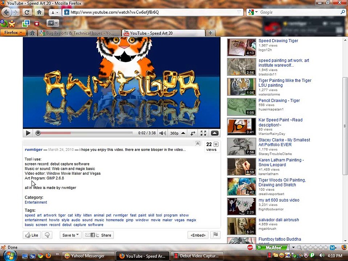Open Tiger Painting Mike the Tiger thumbnail
Viewport: 348px width, 261px height.
coord(241,87)
